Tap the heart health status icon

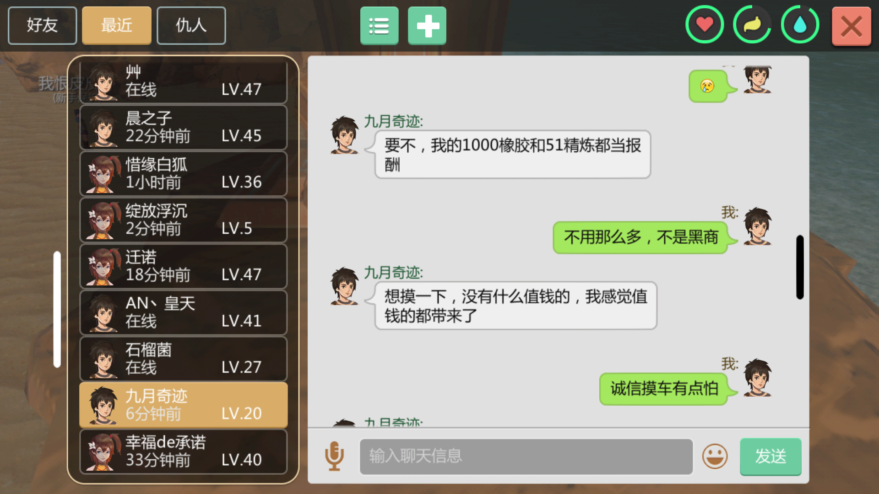pos(705,25)
